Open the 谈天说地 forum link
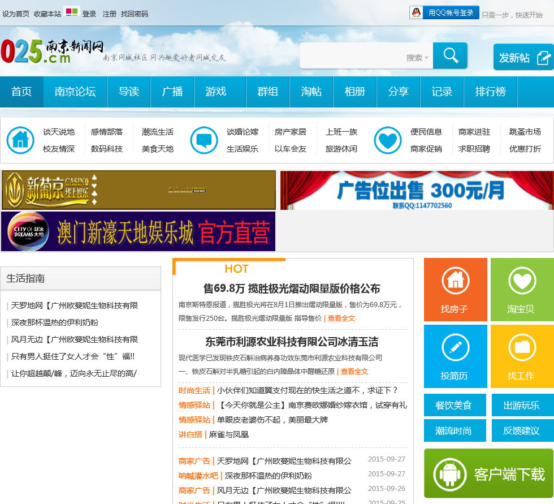Image resolution: width=554 pixels, height=504 pixels. [x=59, y=132]
